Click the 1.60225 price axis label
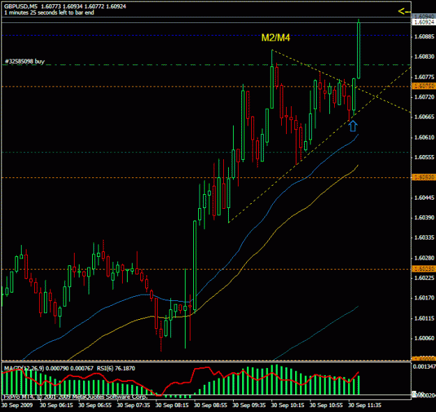Viewport: 436px width, 412px height. [x=424, y=278]
